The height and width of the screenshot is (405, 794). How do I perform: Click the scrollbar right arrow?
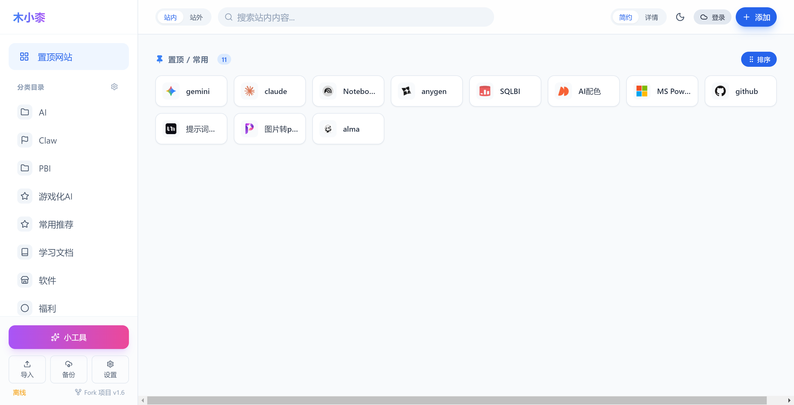pos(789,400)
